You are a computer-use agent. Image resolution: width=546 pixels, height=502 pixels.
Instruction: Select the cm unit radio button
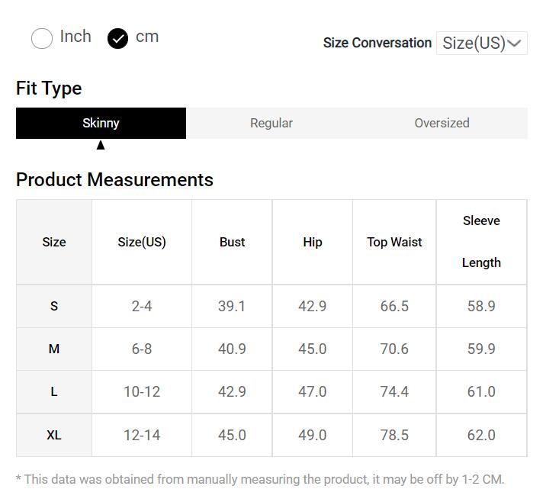tap(117, 38)
